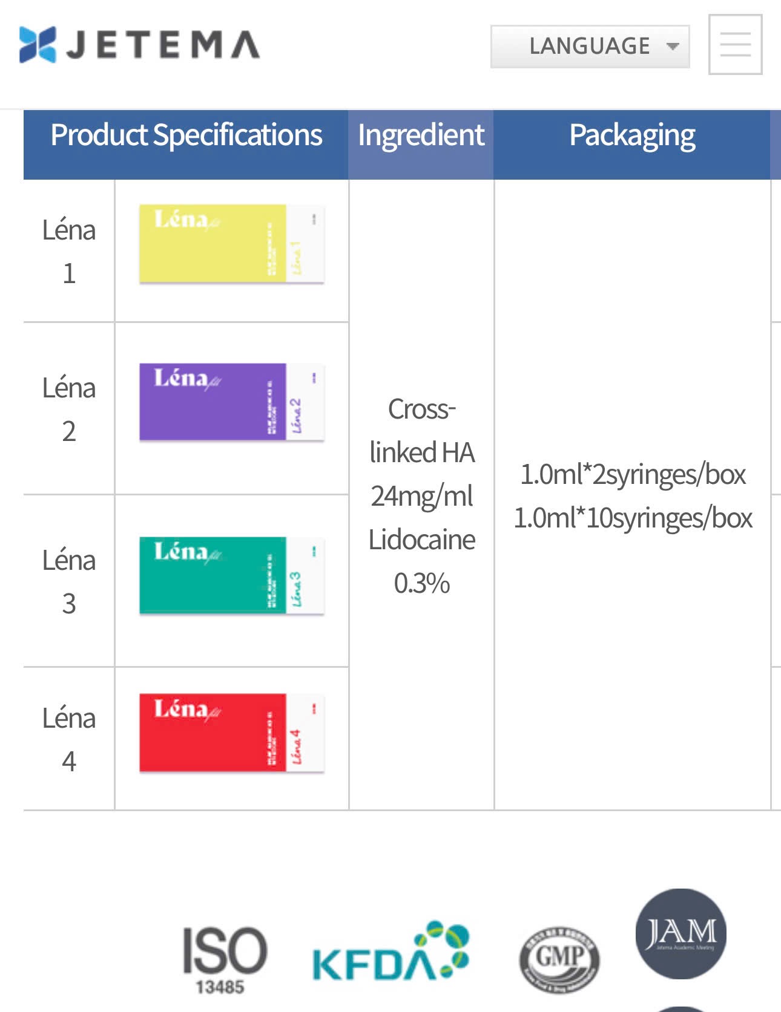Click the Product Specifications column header
This screenshot has width=781, height=1012.
(186, 135)
